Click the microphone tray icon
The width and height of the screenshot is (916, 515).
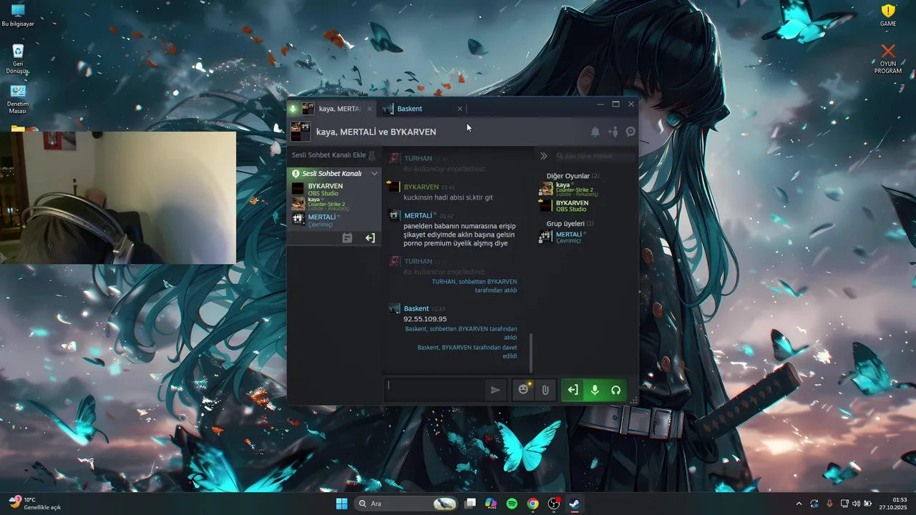[x=829, y=504]
